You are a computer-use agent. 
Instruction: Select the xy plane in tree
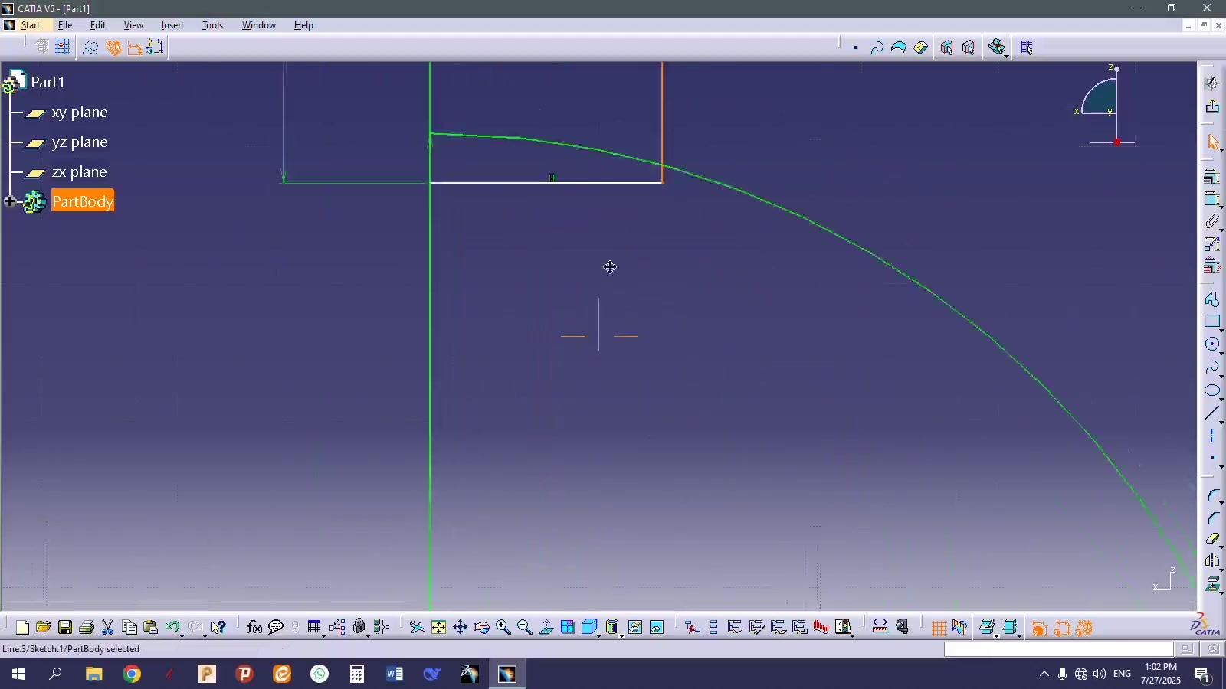[80, 113]
